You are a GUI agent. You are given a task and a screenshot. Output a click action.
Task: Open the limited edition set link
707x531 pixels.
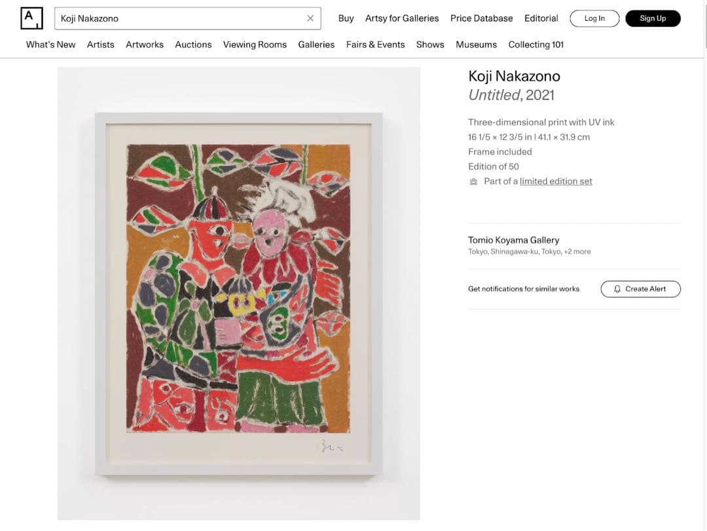tap(556, 181)
